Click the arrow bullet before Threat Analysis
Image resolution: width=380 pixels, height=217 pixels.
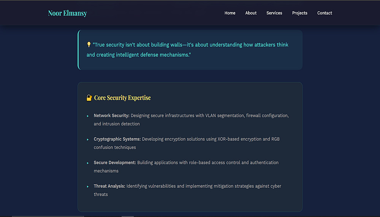88,187
